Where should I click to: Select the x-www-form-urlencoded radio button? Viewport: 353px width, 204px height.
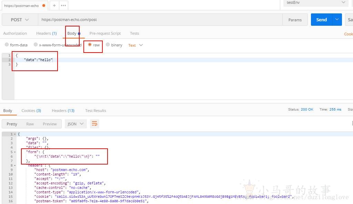(x=36, y=45)
